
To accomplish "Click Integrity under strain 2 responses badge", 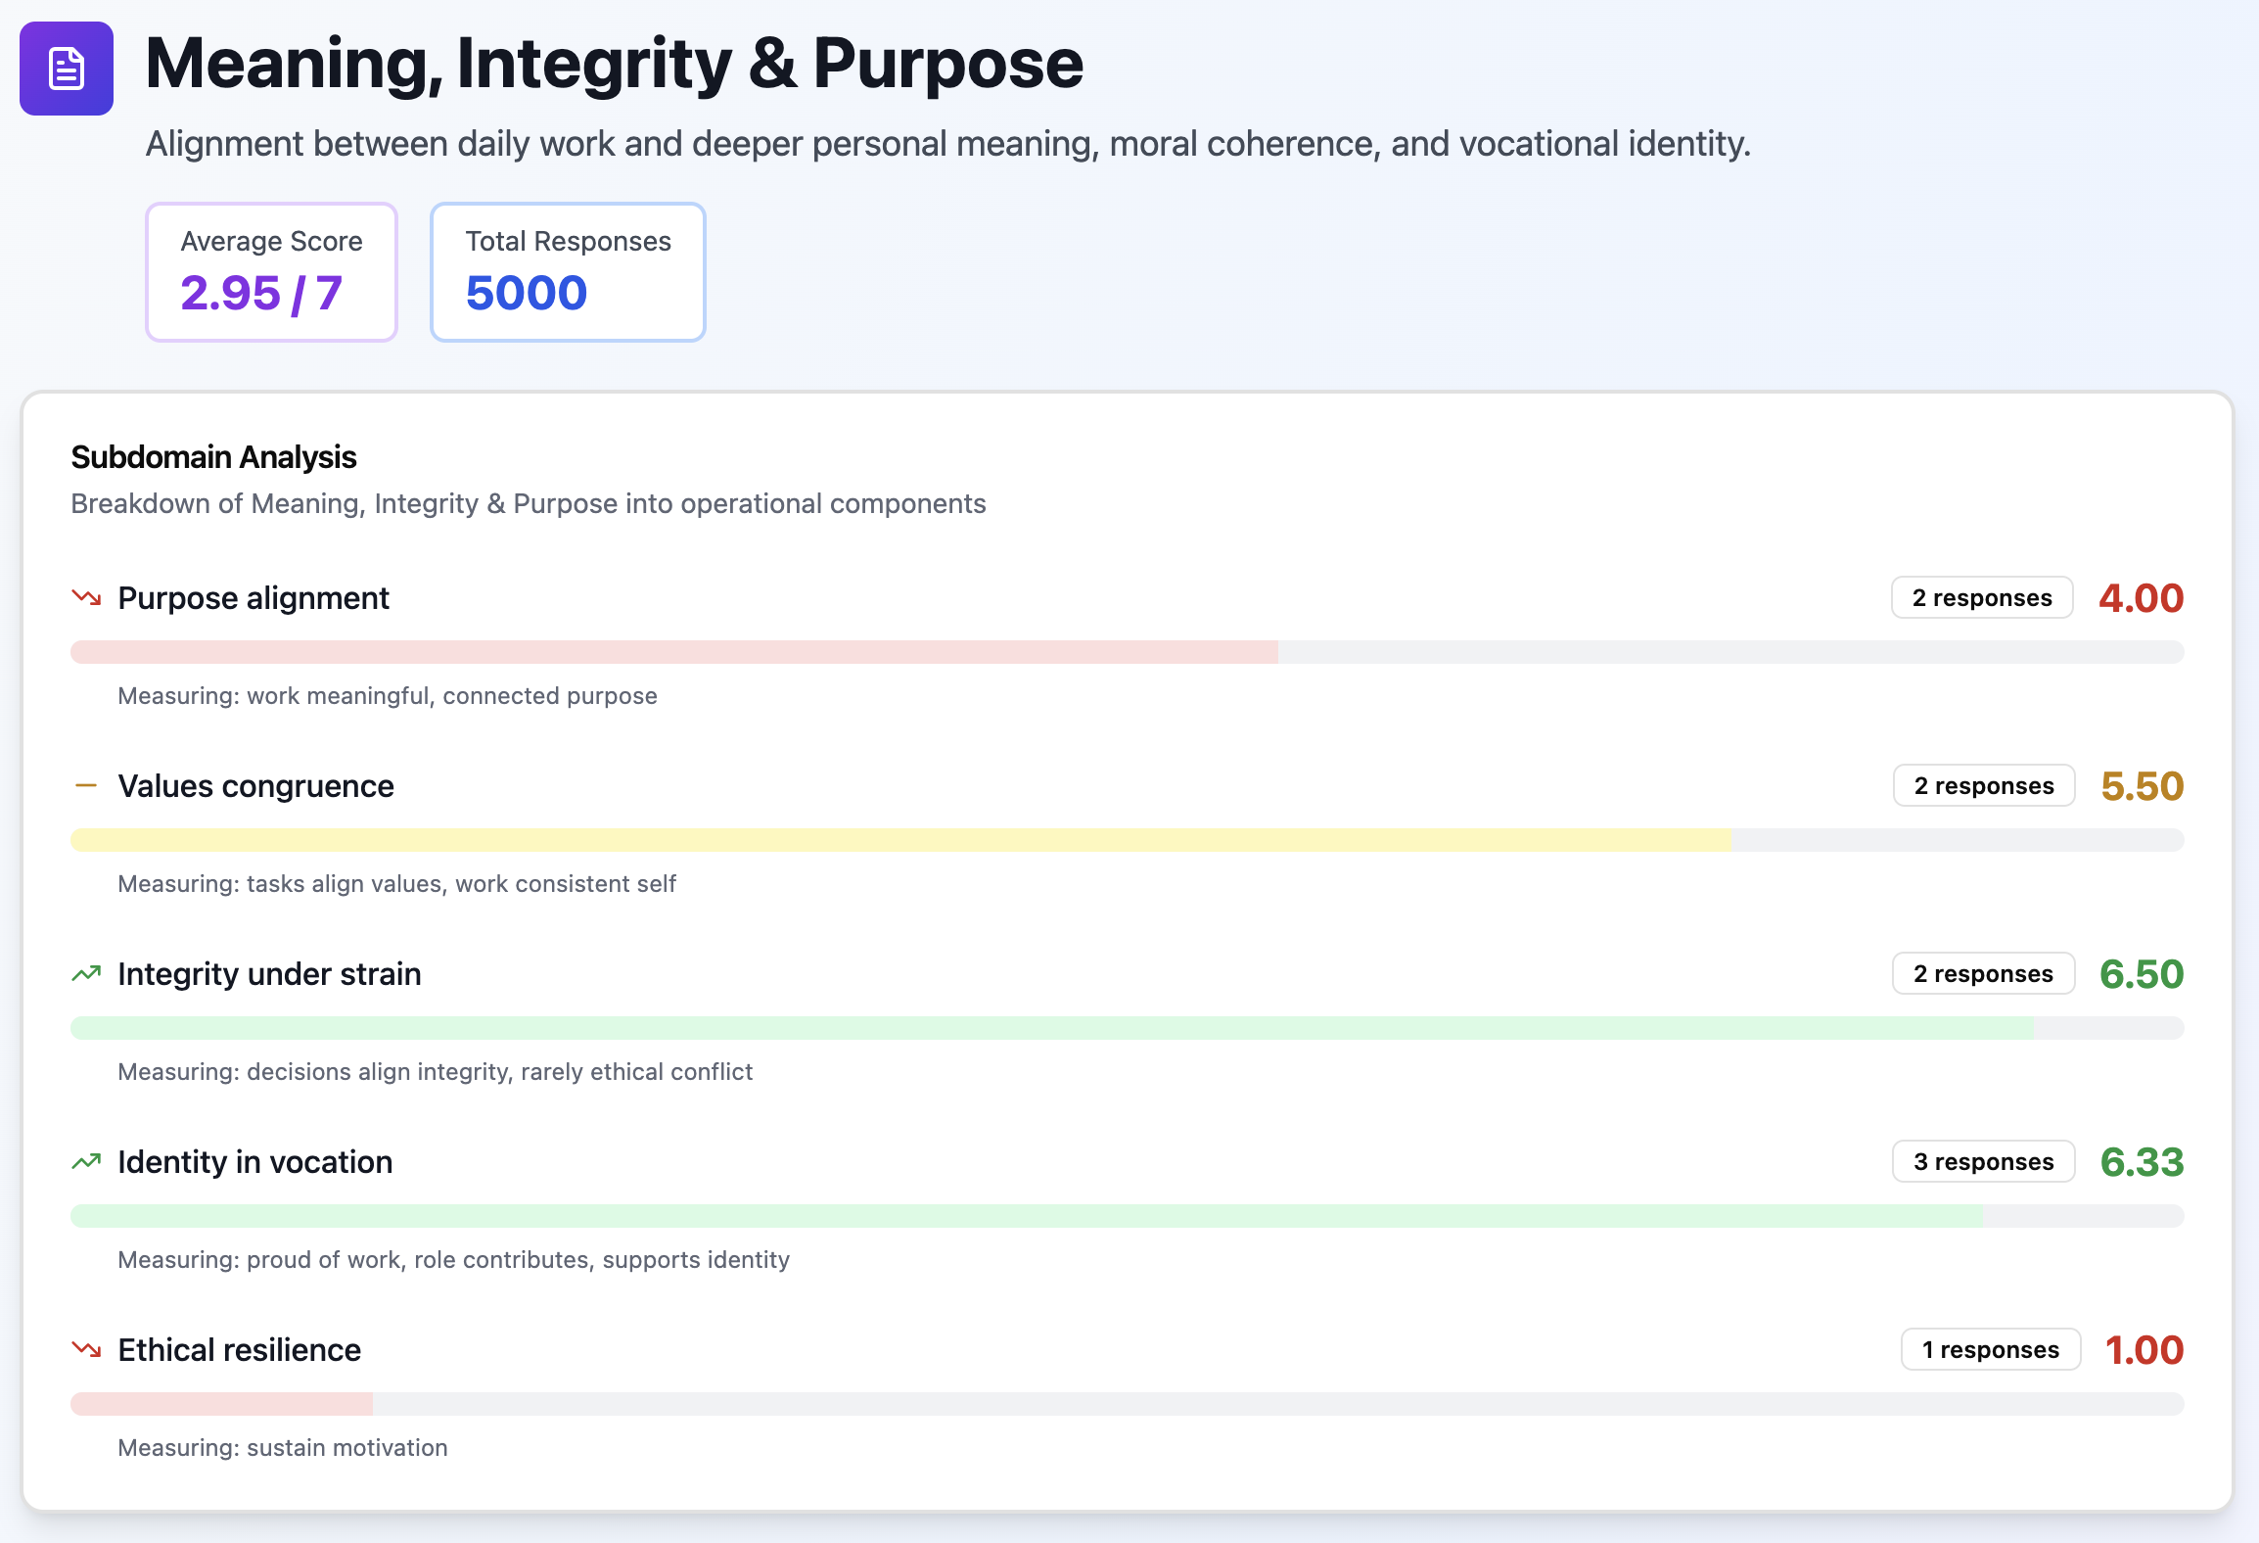I will tap(1983, 973).
